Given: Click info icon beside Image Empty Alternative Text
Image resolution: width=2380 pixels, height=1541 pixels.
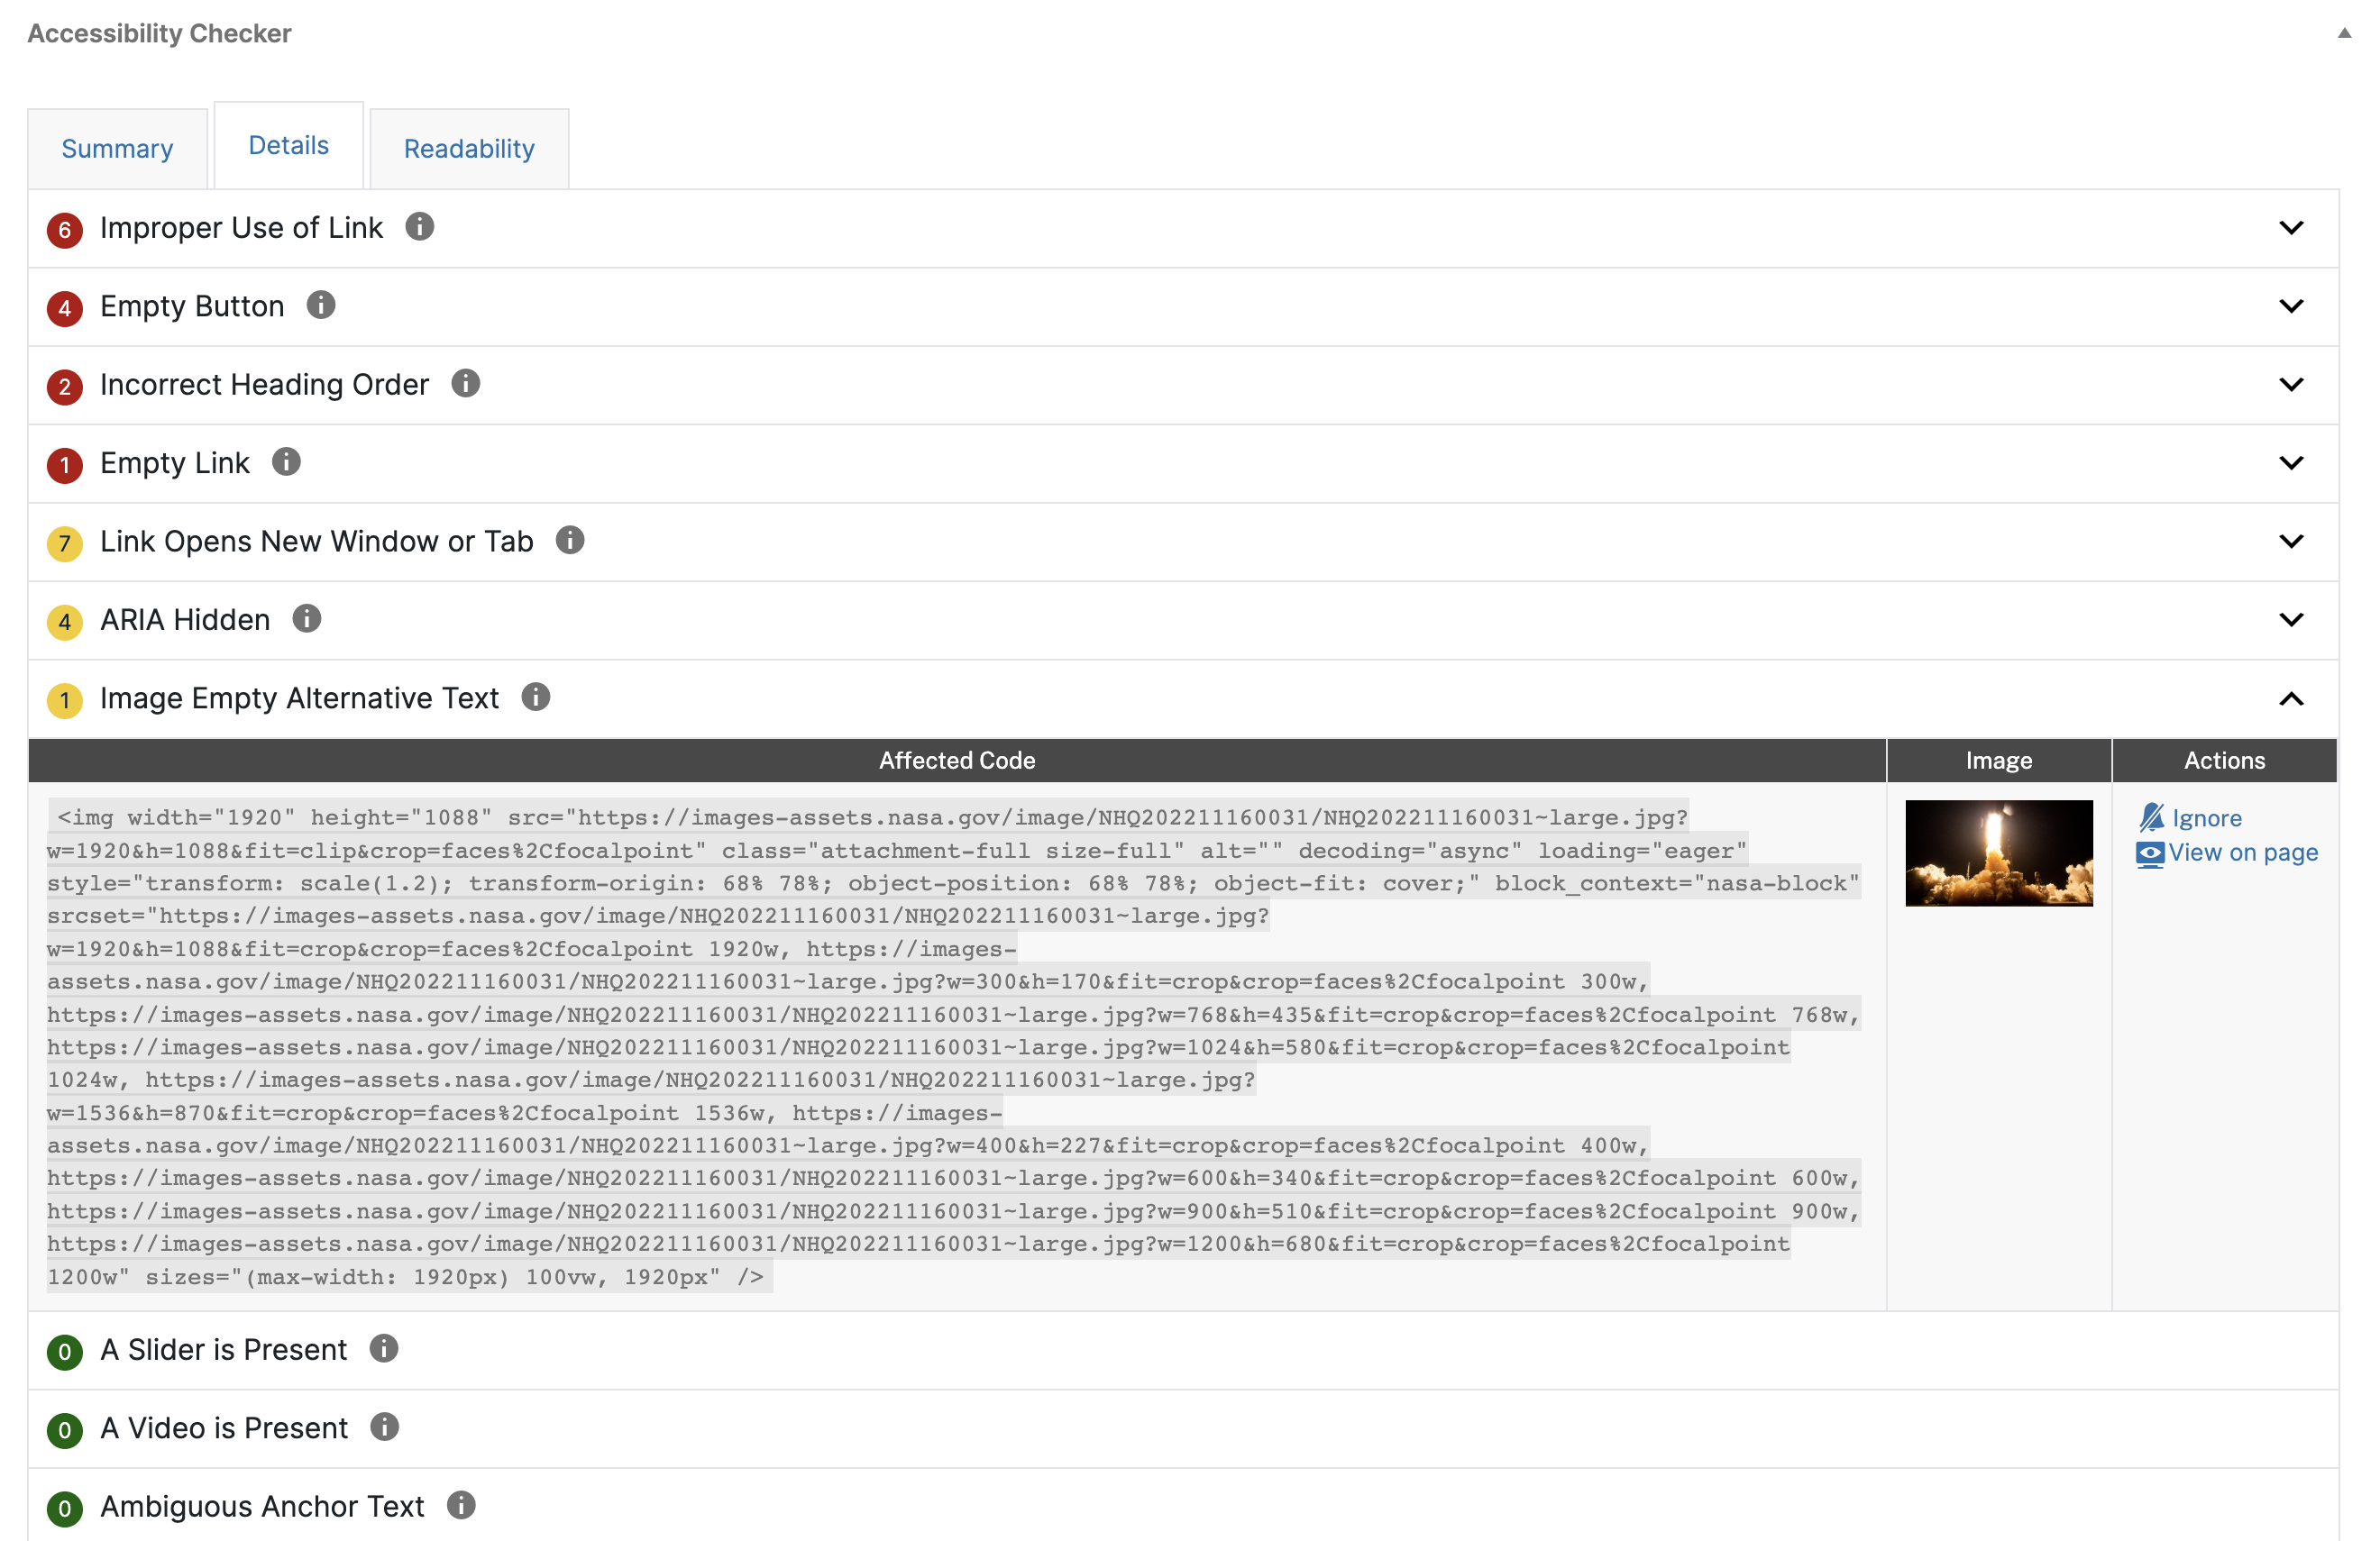Looking at the screenshot, I should 536,697.
